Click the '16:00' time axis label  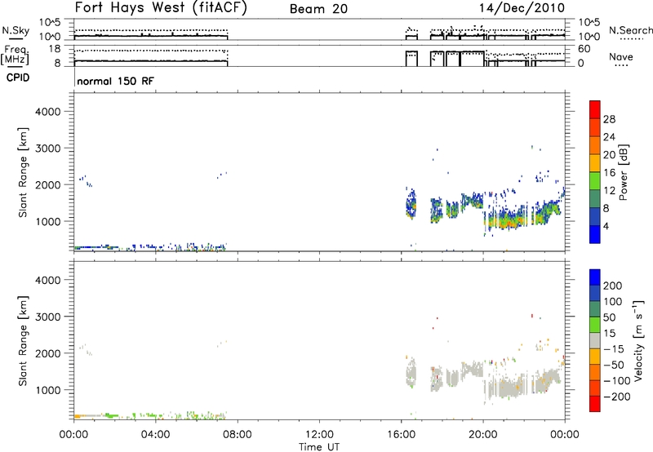[x=401, y=435]
